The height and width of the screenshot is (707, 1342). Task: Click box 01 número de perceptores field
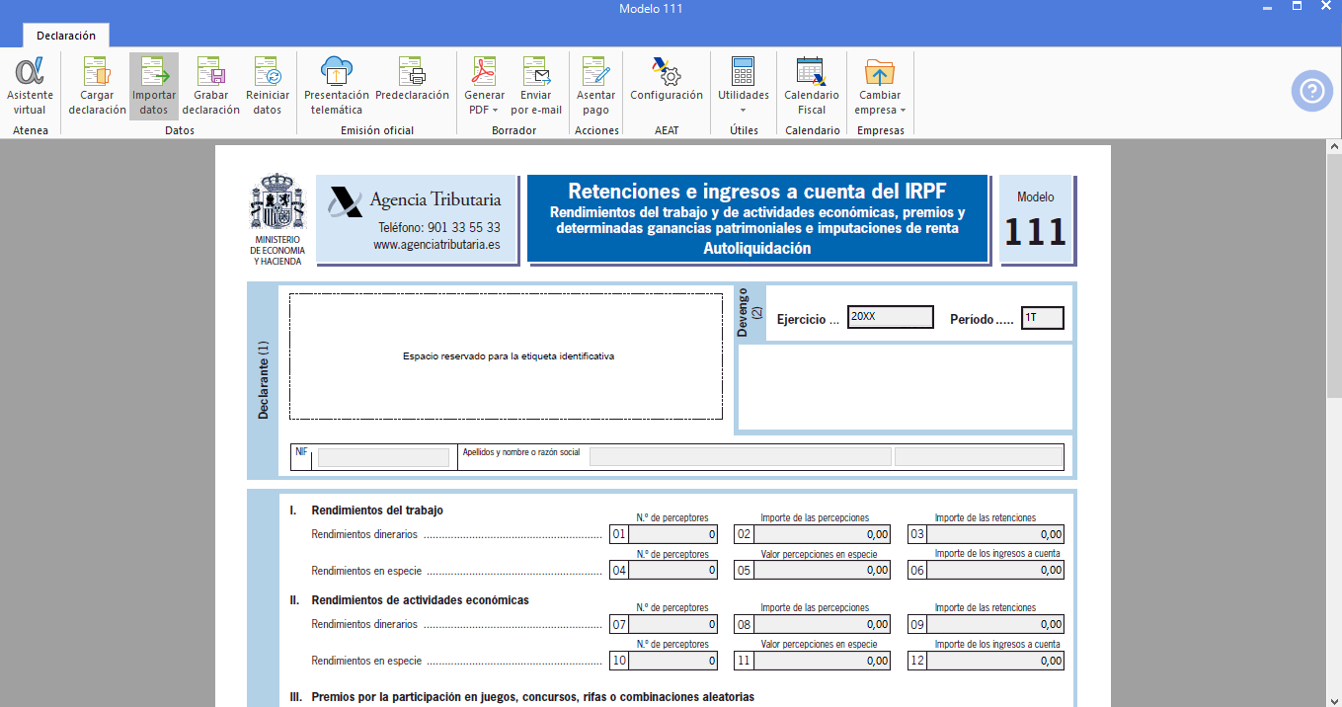tap(673, 534)
